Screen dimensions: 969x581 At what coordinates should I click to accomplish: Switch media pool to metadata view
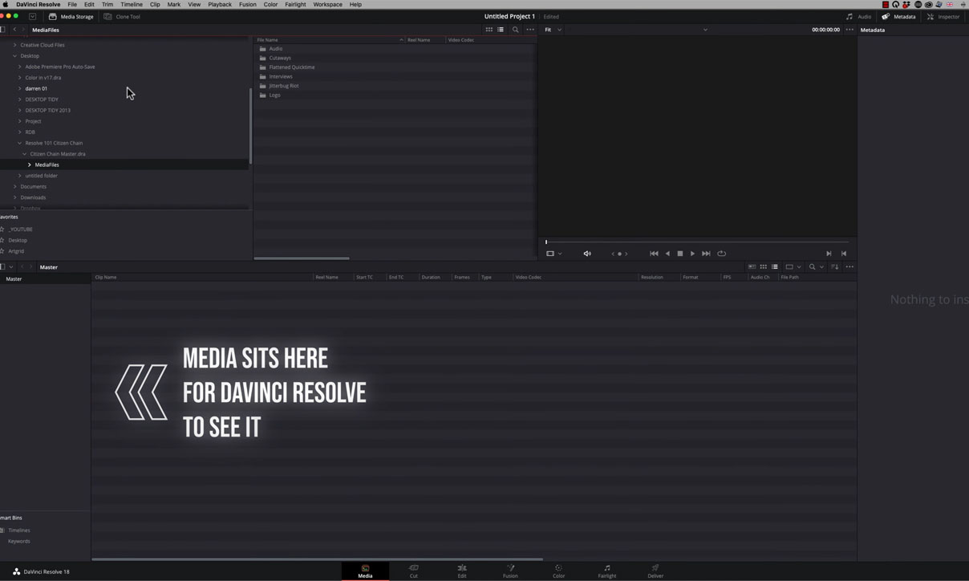click(752, 267)
